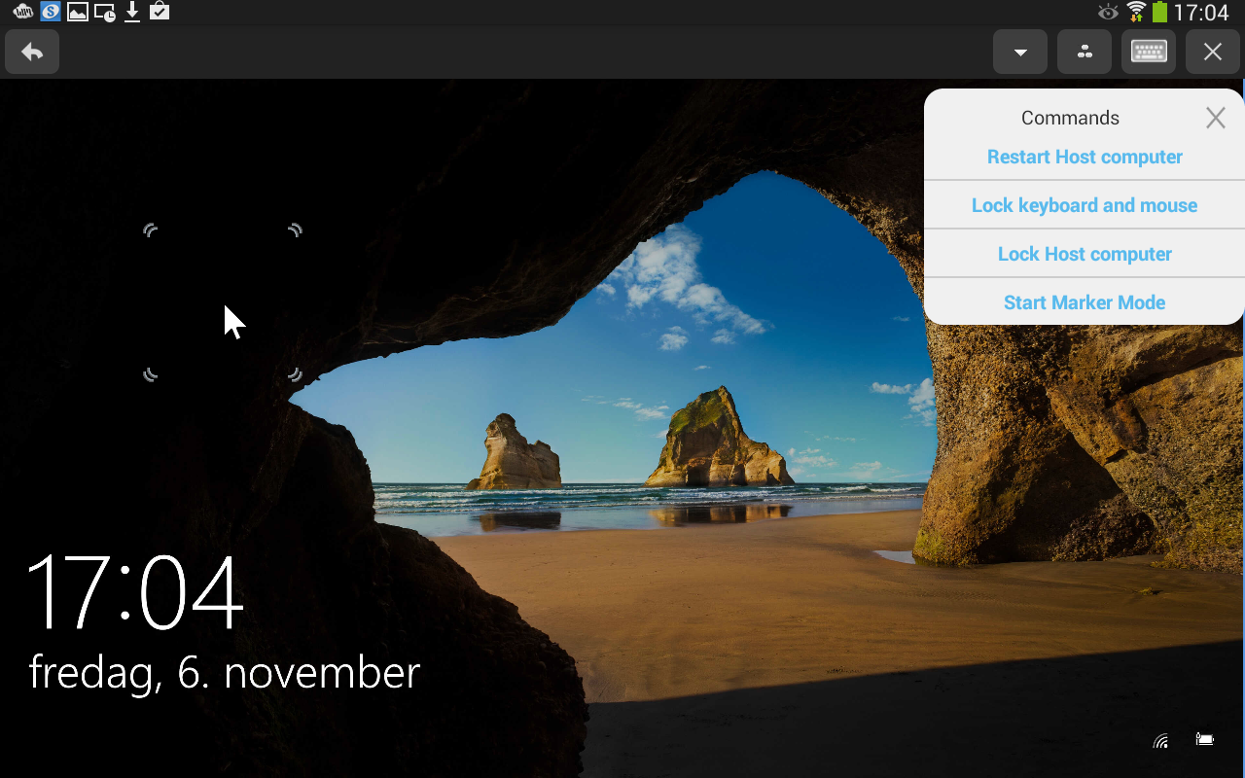Tap the Wi-Fi status bar icon

pos(1136,12)
